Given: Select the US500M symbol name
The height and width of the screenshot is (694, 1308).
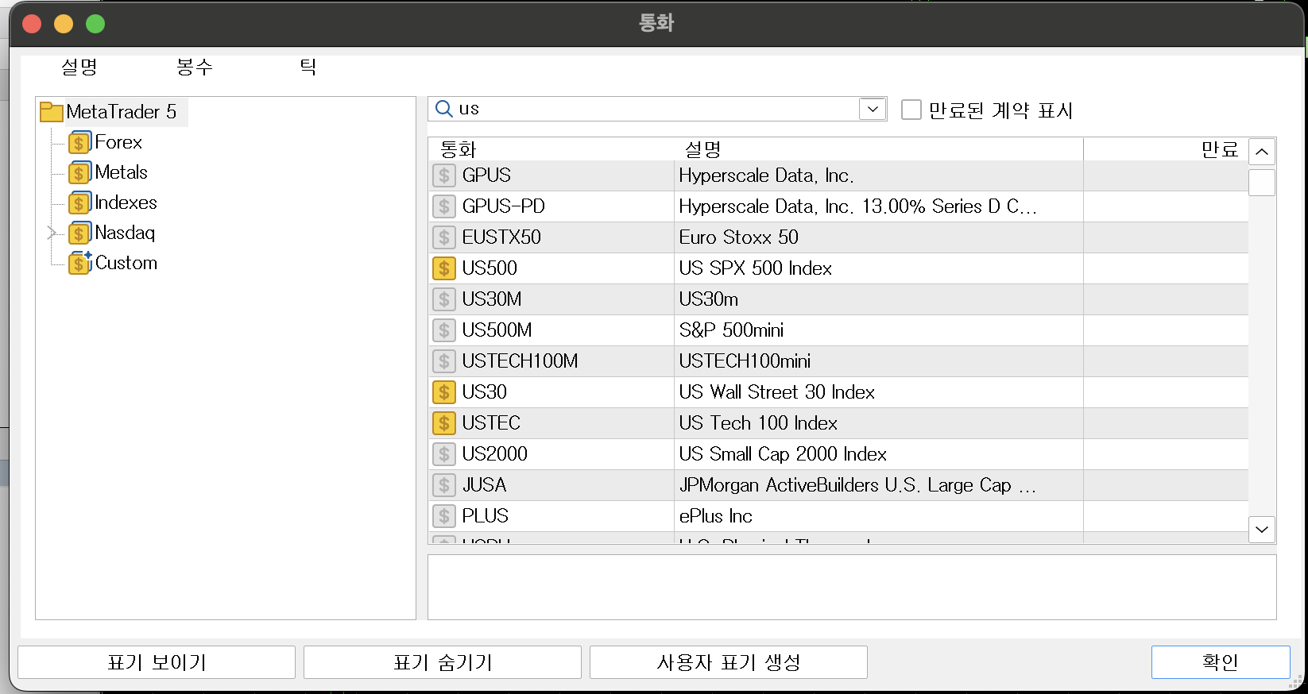Looking at the screenshot, I should coord(497,330).
